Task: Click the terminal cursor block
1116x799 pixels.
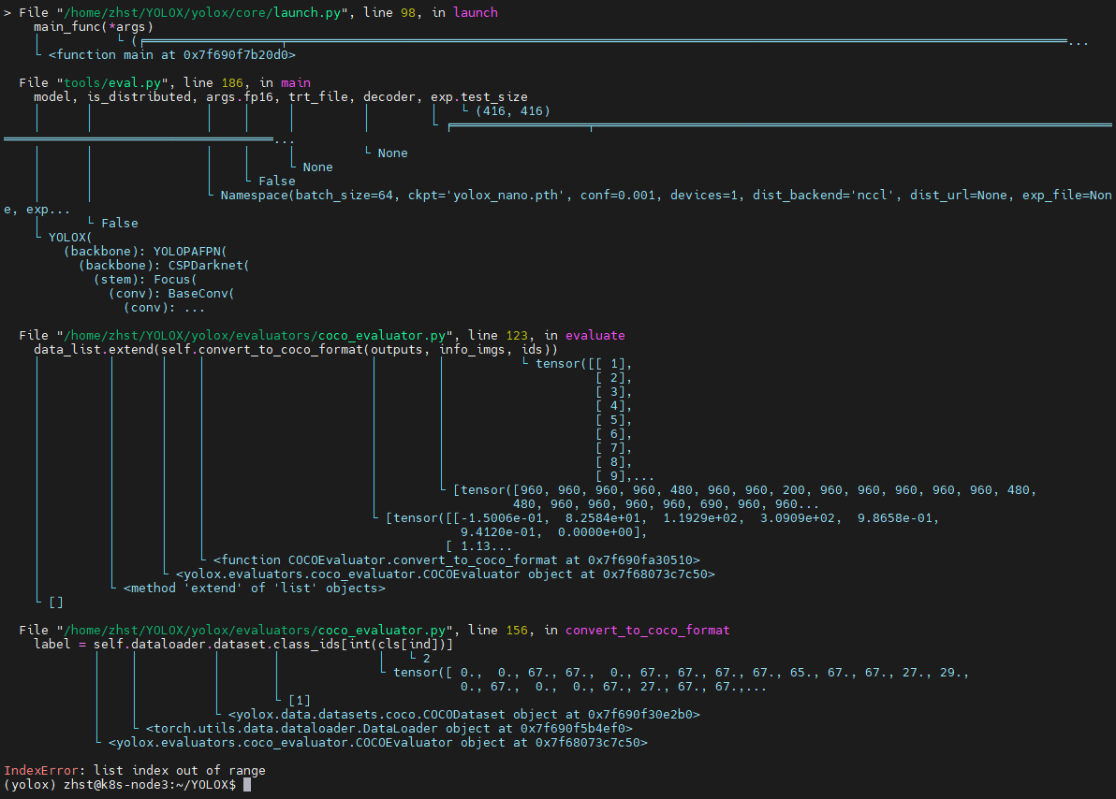Action: [247, 785]
